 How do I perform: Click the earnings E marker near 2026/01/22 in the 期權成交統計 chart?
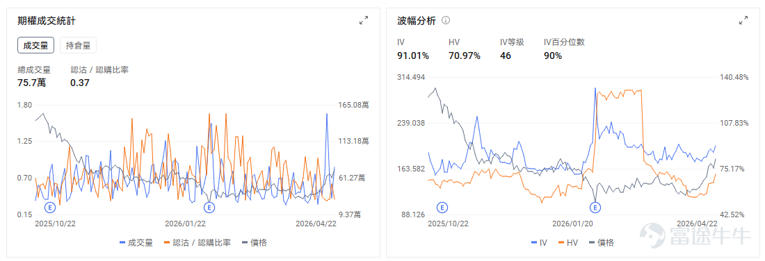[209, 208]
